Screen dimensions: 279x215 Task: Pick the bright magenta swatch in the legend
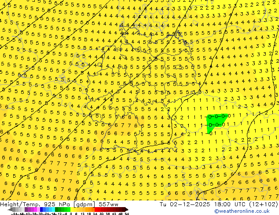pyautogui.click(x=35, y=209)
